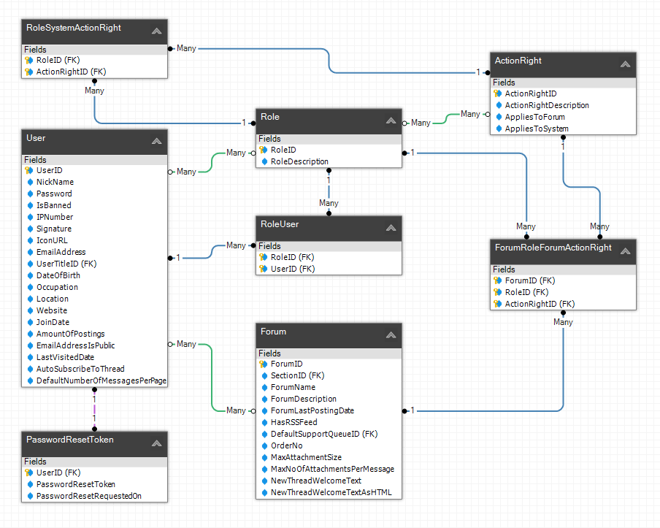Screen dimensions: 660x528
Task: Select LastVisitedDate field
Action: tap(94, 357)
